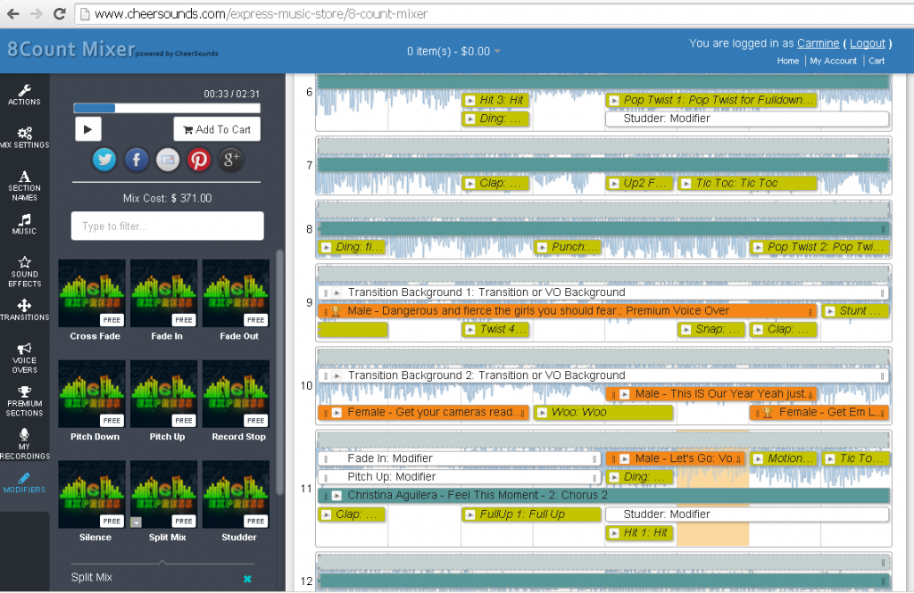Open My Recordings microphone panel
Image resolution: width=914 pixels, height=593 pixels.
tap(24, 444)
